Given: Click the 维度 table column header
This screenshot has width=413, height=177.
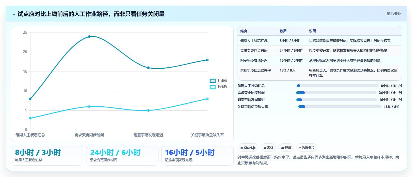Looking at the screenshot, I should (x=244, y=31).
